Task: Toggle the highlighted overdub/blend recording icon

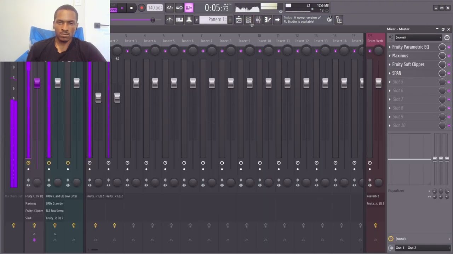Action: click(x=189, y=8)
